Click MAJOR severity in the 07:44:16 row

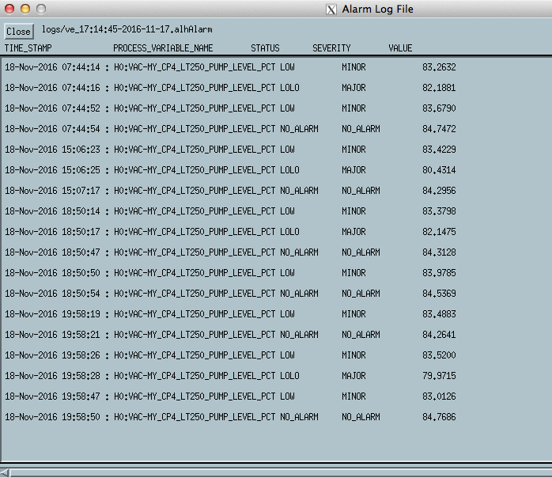354,87
